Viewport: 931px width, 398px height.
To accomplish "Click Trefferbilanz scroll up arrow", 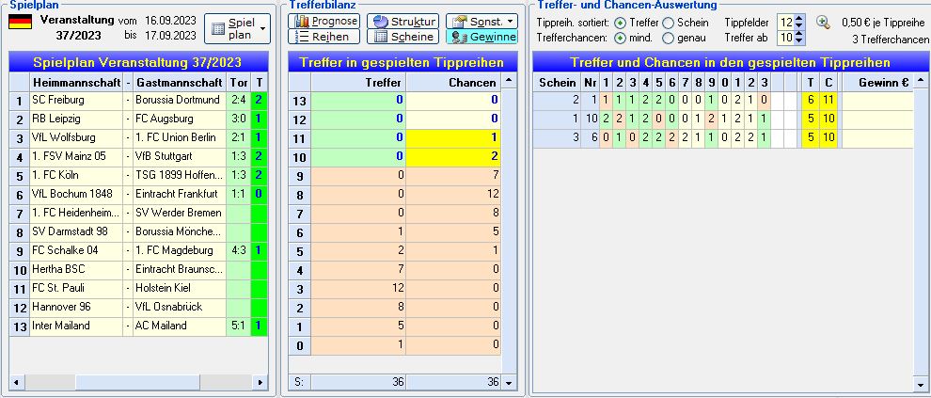I will click(510, 80).
